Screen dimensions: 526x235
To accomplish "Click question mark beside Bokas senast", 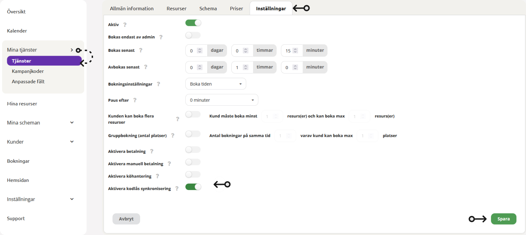I will [140, 50].
